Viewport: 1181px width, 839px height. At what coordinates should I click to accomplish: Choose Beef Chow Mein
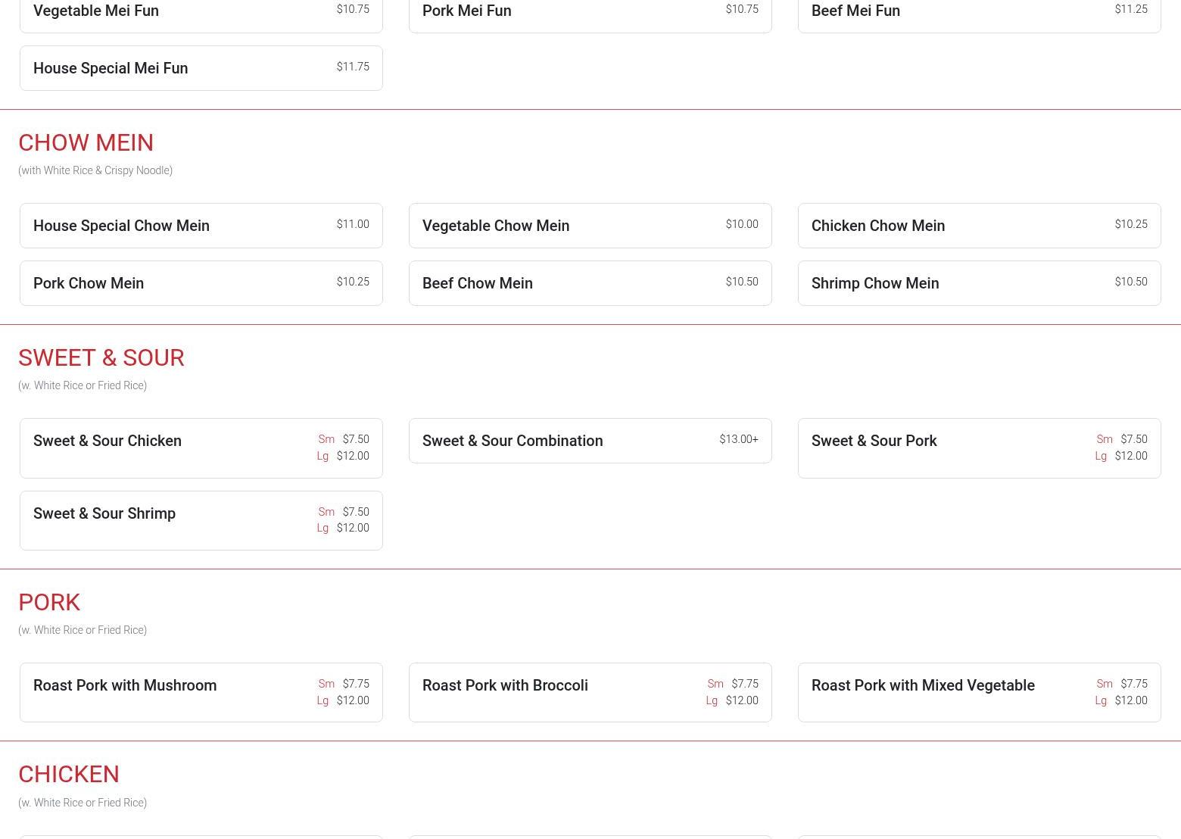pyautogui.click(x=590, y=283)
